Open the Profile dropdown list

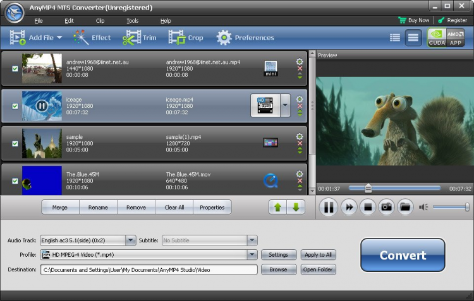[252, 254]
